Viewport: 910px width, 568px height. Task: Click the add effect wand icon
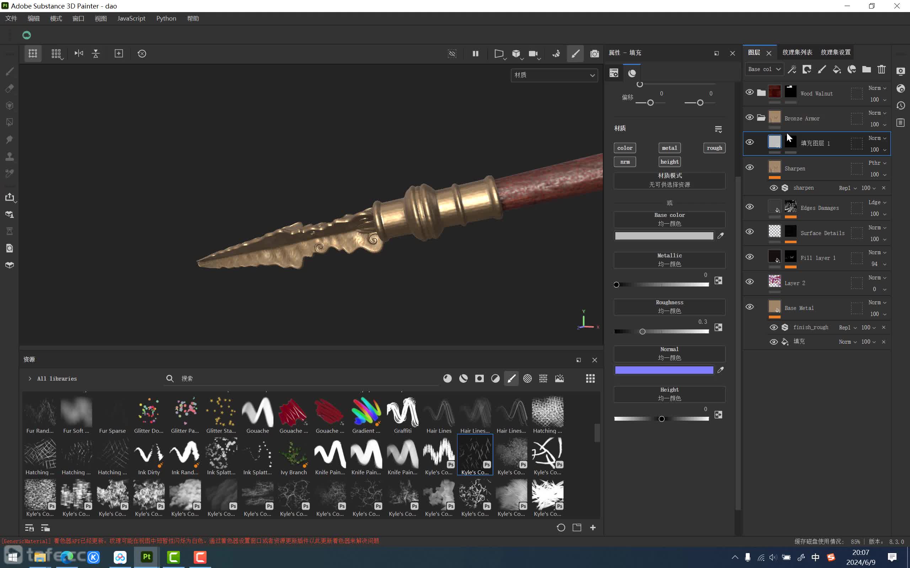792,69
